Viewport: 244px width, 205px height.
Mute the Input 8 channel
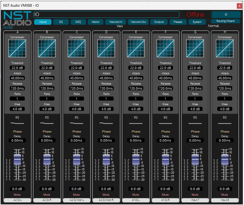(225, 195)
